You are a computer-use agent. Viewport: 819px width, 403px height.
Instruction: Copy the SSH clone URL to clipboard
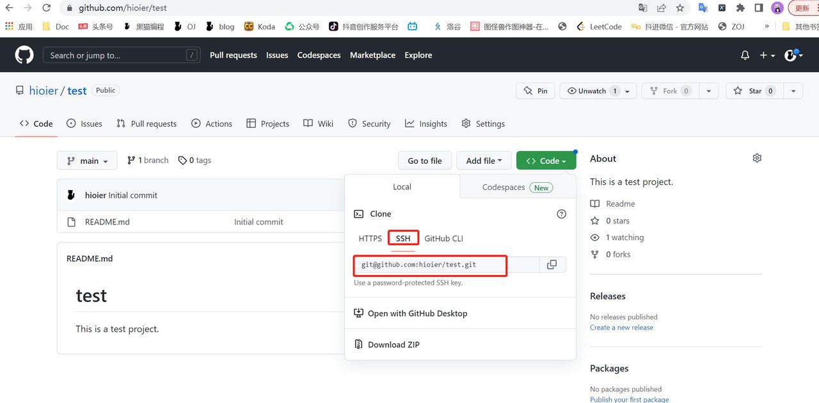point(552,265)
